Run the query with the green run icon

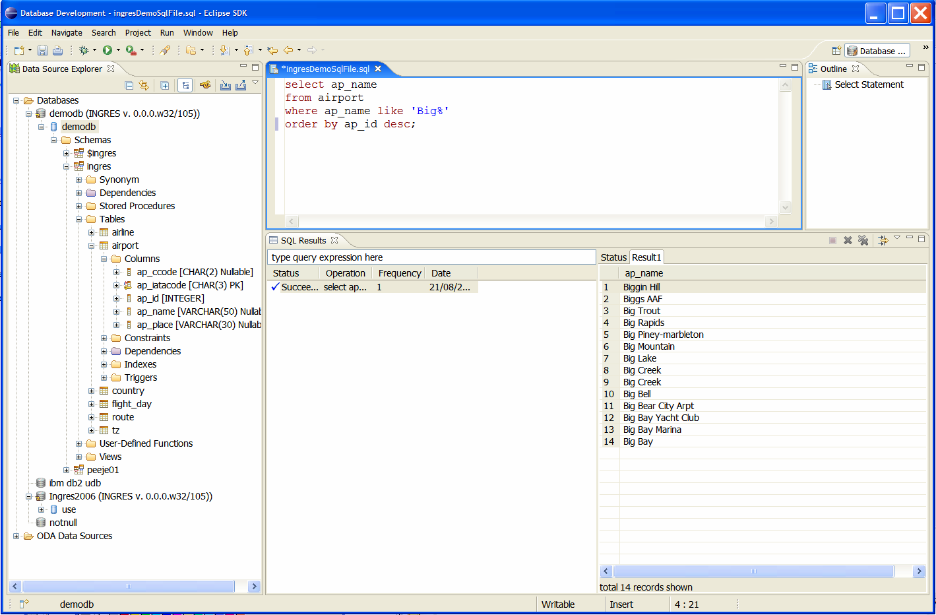(107, 50)
